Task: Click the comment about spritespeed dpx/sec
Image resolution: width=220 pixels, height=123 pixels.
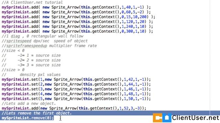Action: pyautogui.click(x=45, y=41)
